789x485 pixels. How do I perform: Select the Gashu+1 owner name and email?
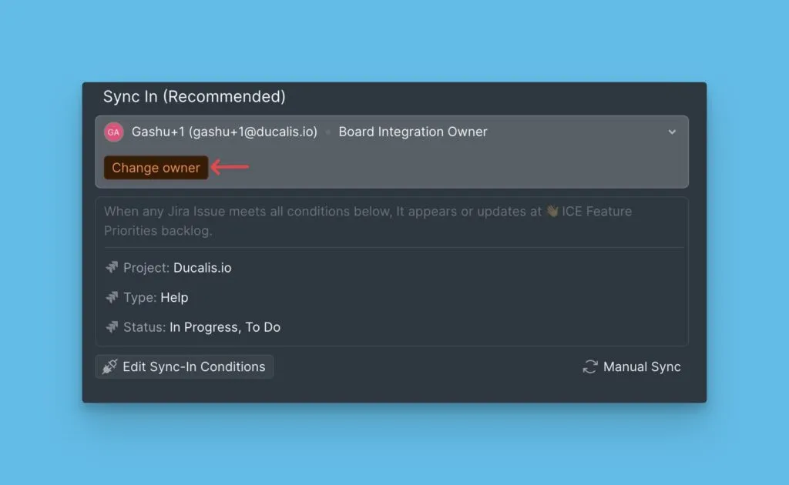[224, 132]
